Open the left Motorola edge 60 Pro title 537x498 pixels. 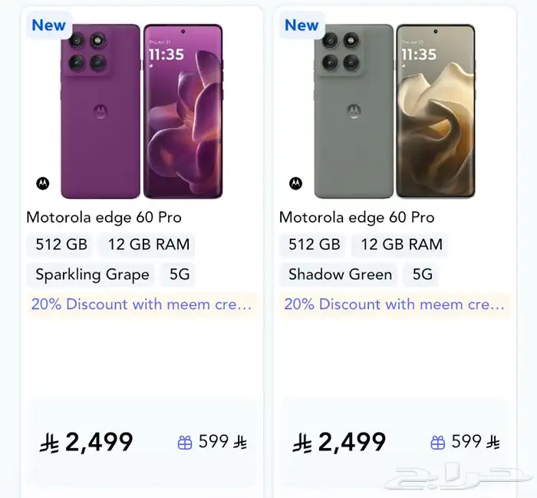104,217
